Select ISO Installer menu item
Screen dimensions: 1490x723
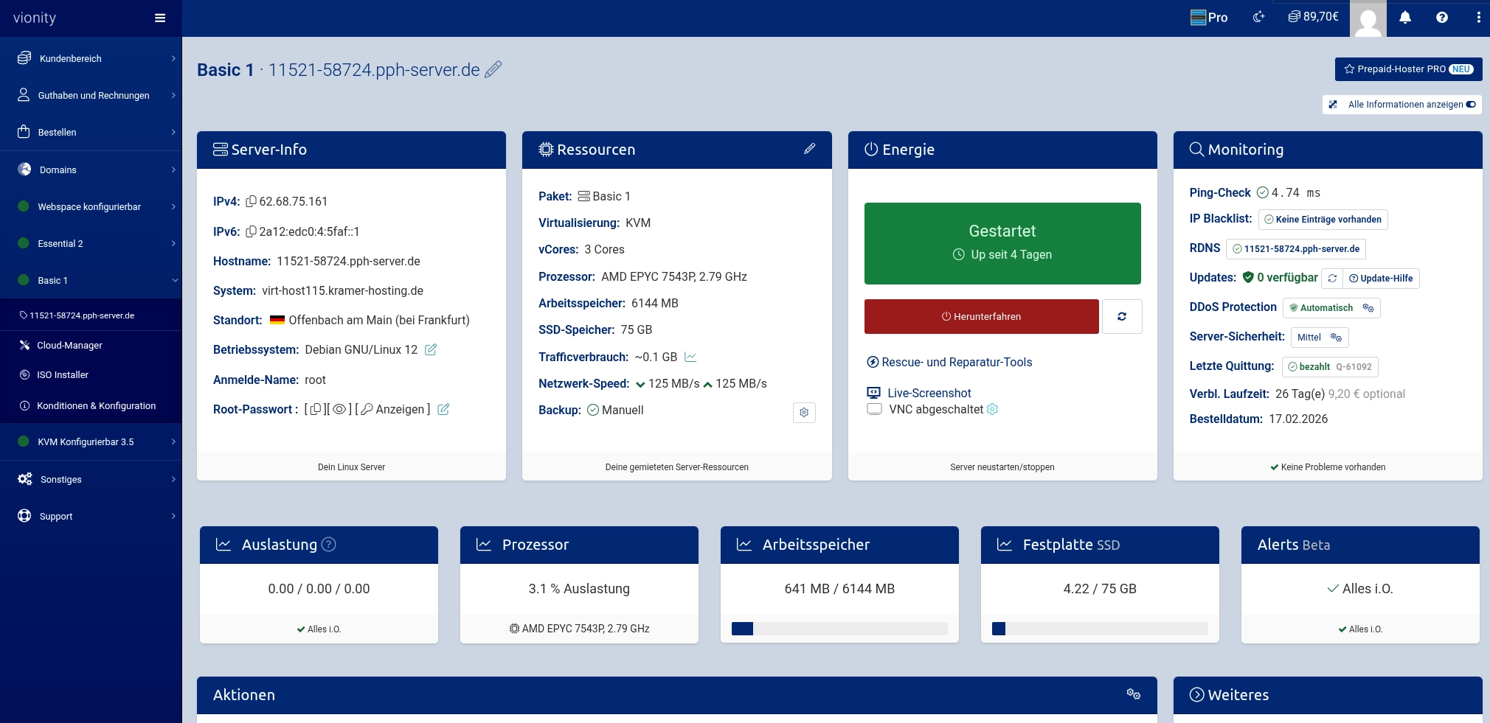[63, 375]
